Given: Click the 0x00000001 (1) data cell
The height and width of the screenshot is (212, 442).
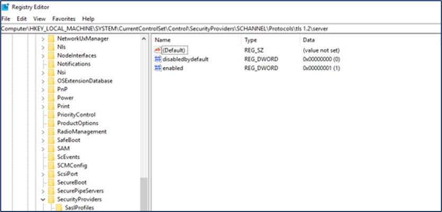Looking at the screenshot, I should pyautogui.click(x=321, y=68).
